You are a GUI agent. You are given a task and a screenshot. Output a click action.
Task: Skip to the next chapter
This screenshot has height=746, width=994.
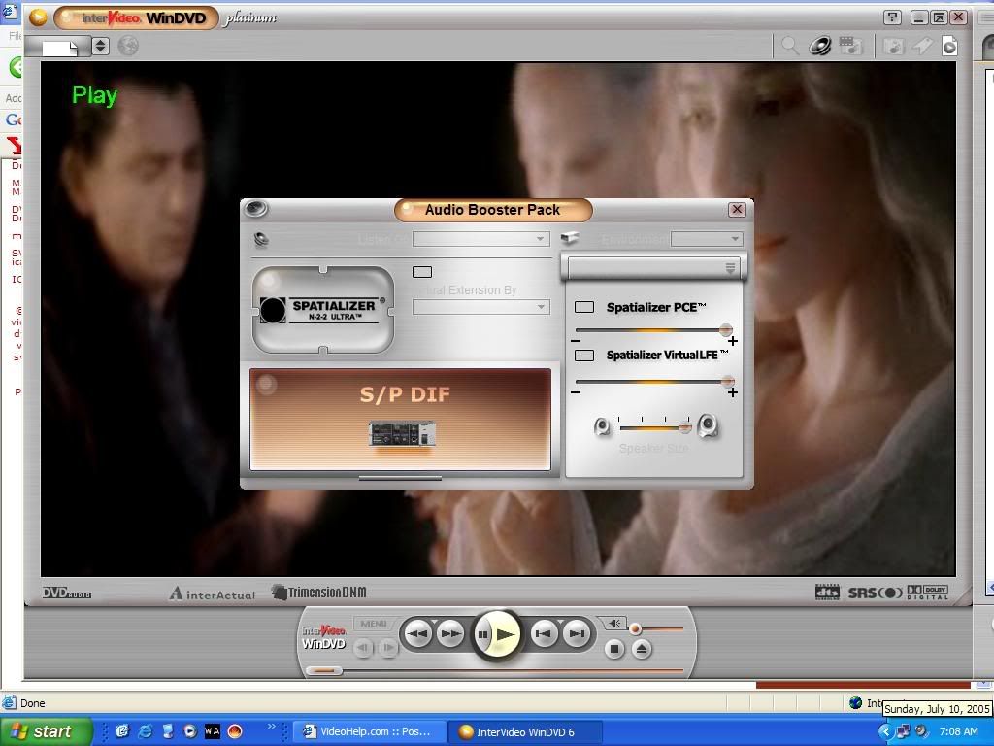click(x=577, y=633)
